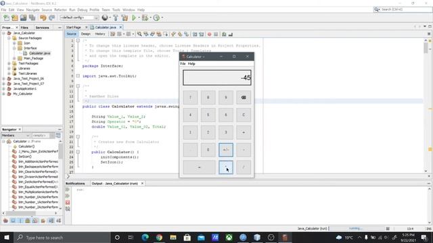Open the Navigate menu
The image size is (433, 243).
[x=33, y=9]
